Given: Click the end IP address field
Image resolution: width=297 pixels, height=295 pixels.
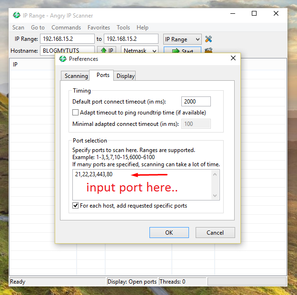Looking at the screenshot, I should [x=131, y=39].
